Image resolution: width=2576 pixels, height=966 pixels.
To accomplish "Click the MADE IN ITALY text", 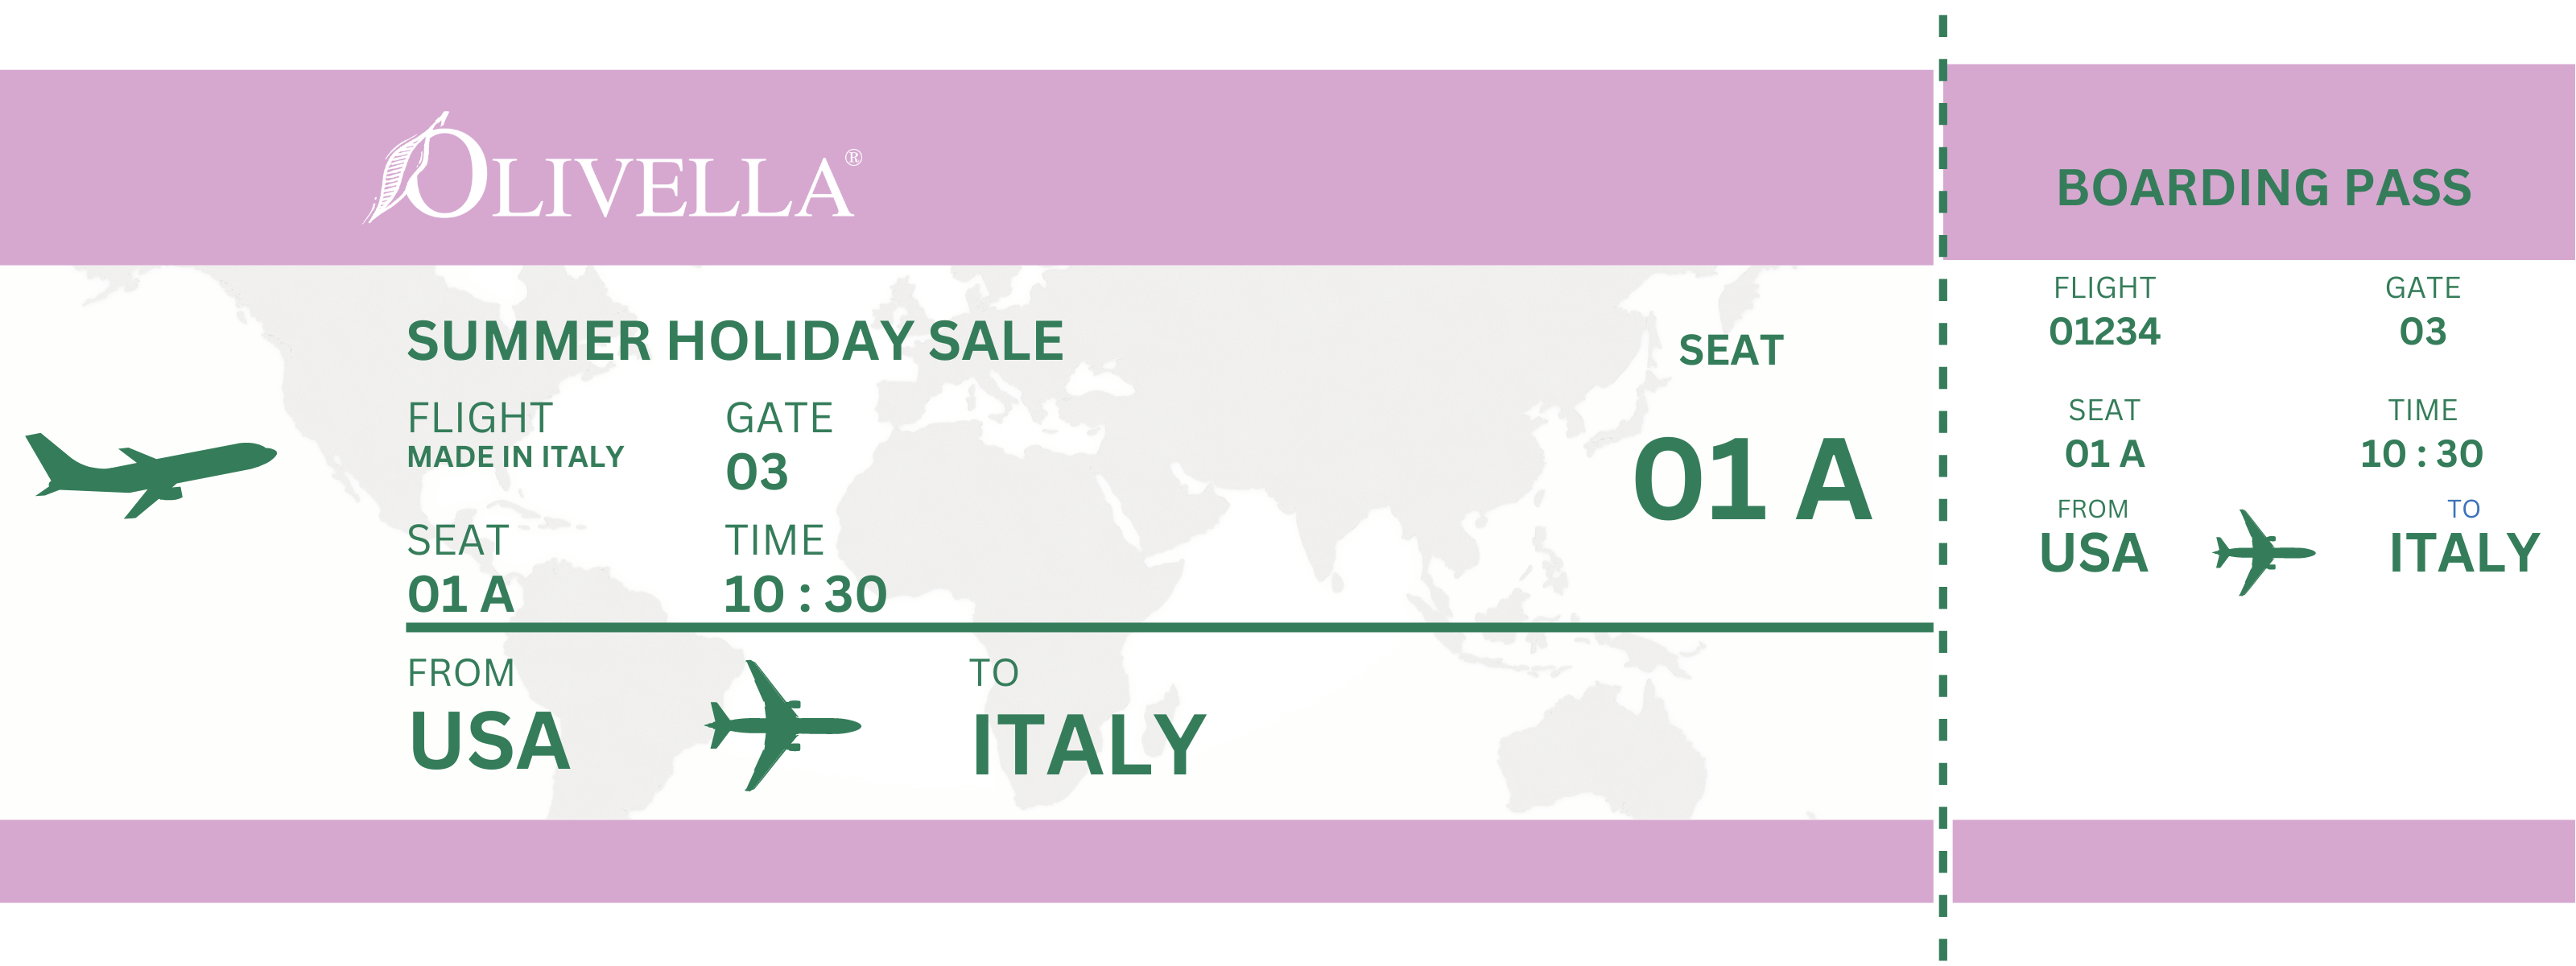I will click(515, 457).
